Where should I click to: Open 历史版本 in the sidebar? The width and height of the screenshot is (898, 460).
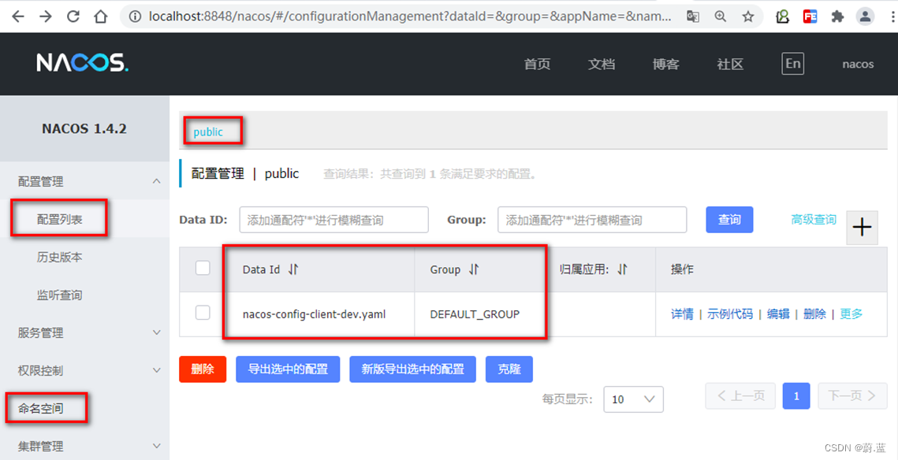click(x=60, y=258)
